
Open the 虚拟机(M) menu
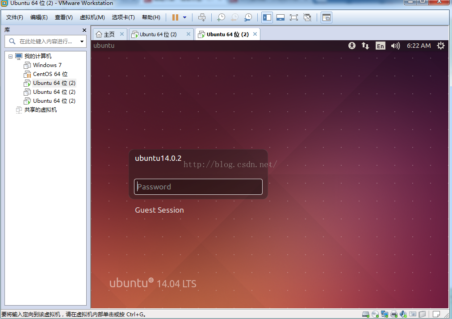coord(92,17)
